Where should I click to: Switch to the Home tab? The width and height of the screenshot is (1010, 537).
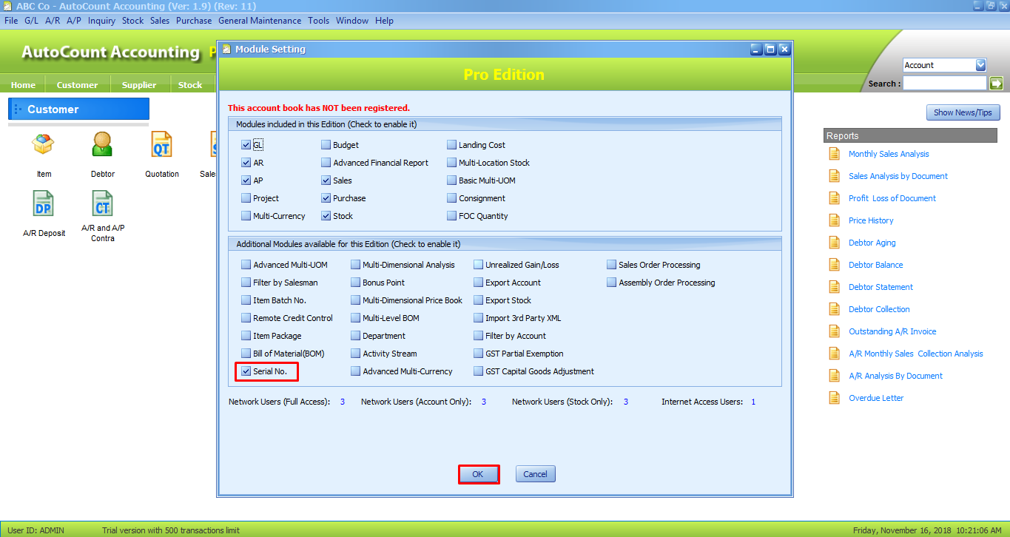[x=23, y=85]
